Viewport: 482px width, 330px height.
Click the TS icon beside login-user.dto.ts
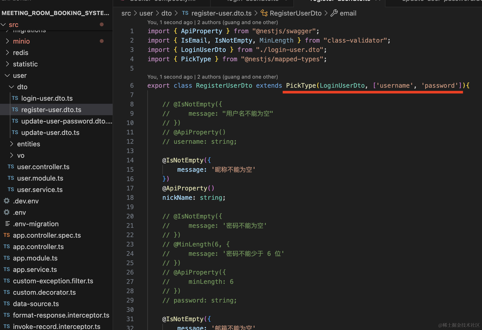[x=15, y=98]
